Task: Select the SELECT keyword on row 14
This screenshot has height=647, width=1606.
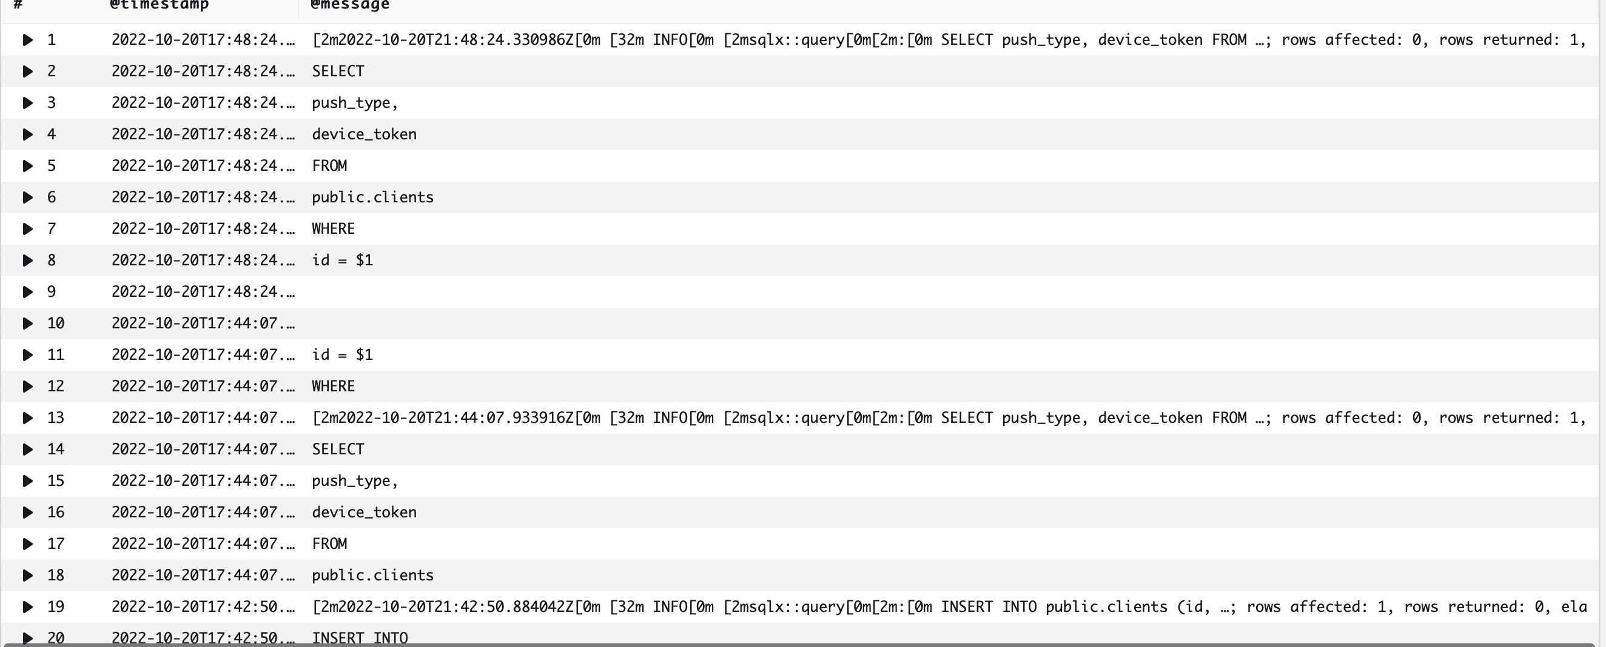Action: coord(337,449)
